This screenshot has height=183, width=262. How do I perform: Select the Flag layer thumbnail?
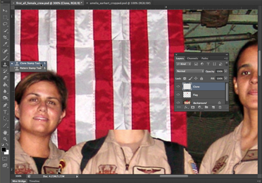click(x=187, y=95)
